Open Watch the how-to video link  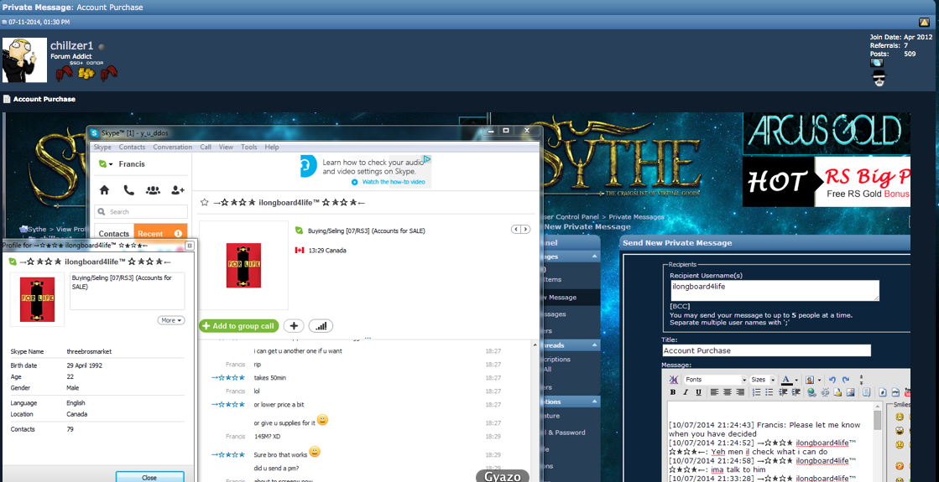tap(394, 182)
